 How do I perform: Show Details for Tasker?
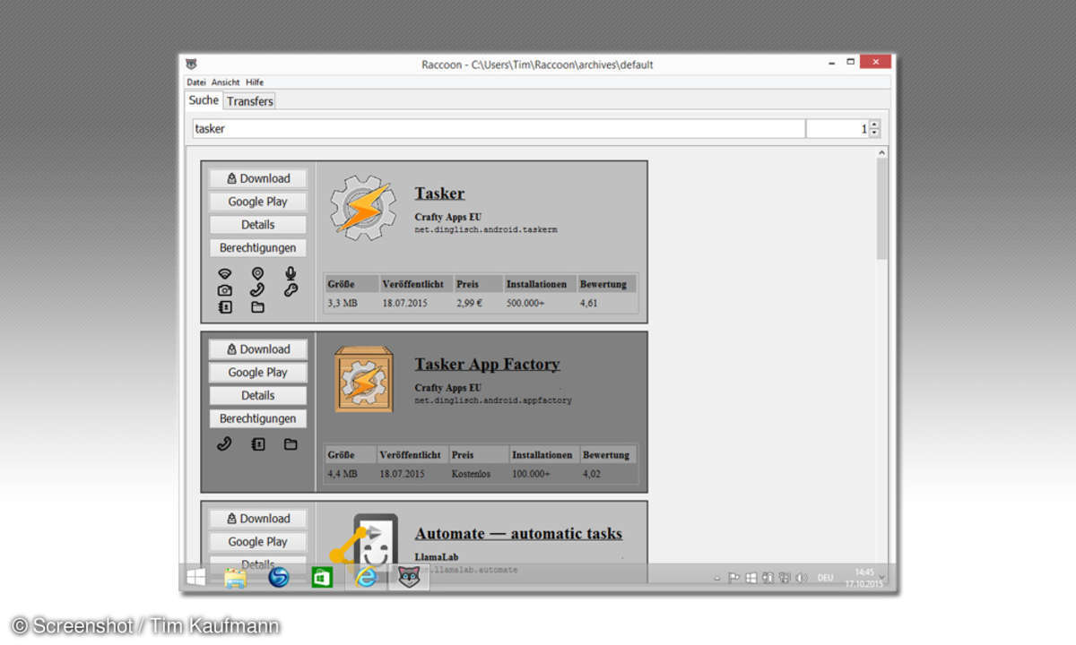(258, 225)
